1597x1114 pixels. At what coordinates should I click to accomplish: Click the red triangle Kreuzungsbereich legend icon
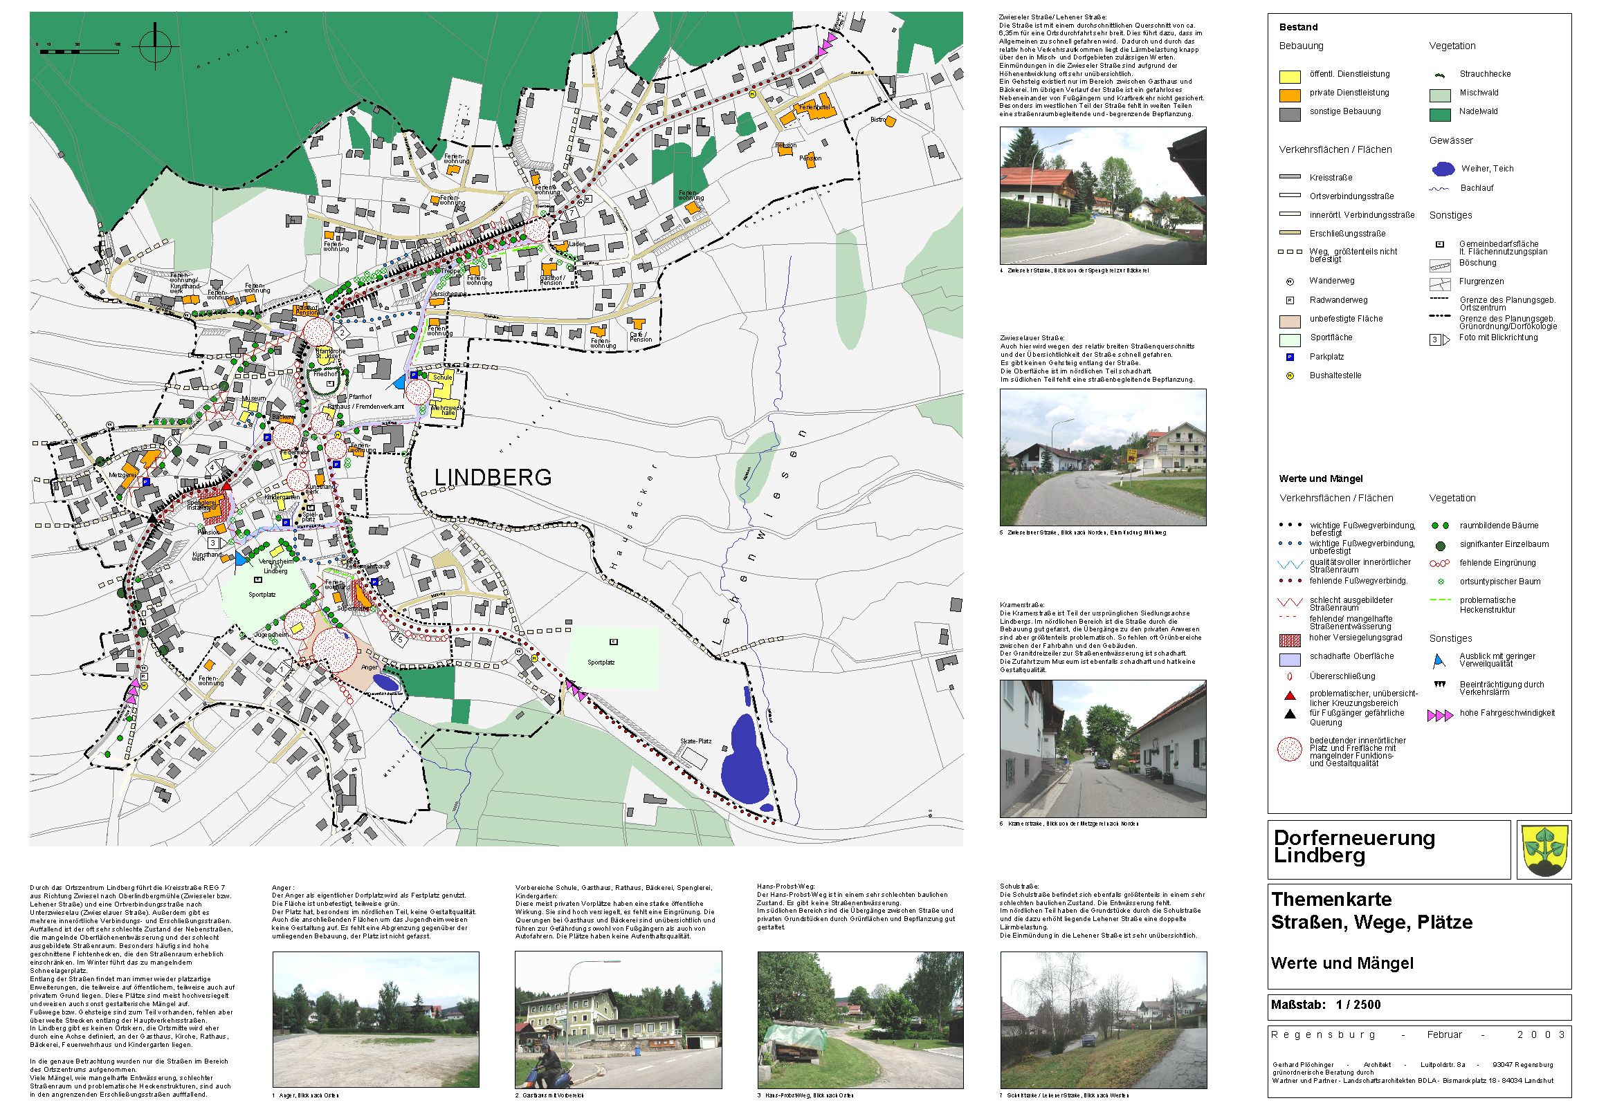(x=1290, y=696)
